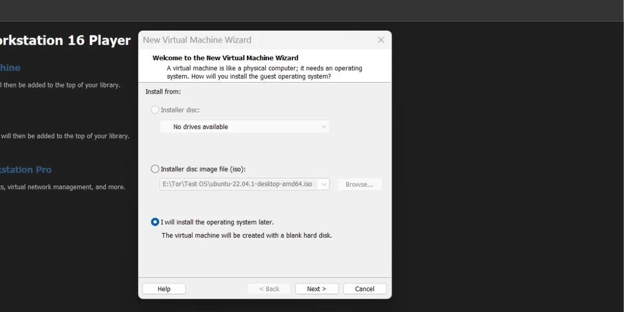Click the Browse button for the ISO file

pos(360,184)
